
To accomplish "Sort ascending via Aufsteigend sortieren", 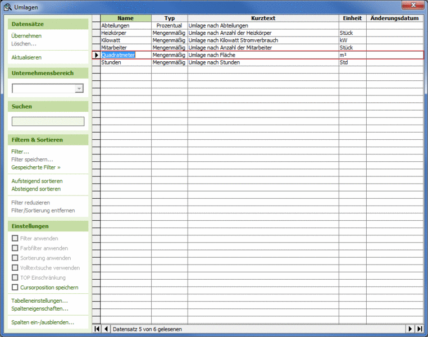I will tap(37, 181).
